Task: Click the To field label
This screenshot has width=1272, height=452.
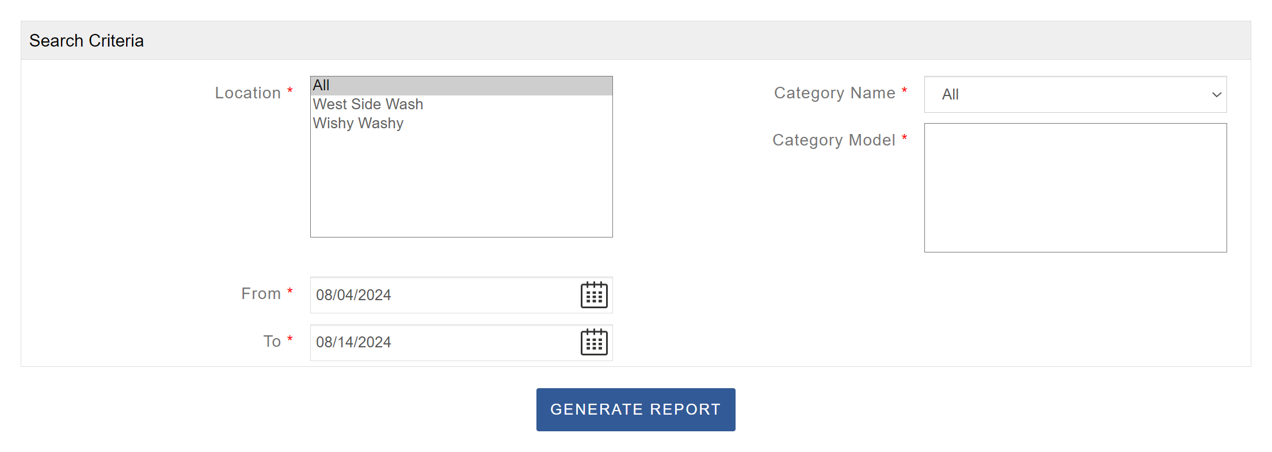Action: pyautogui.click(x=272, y=342)
